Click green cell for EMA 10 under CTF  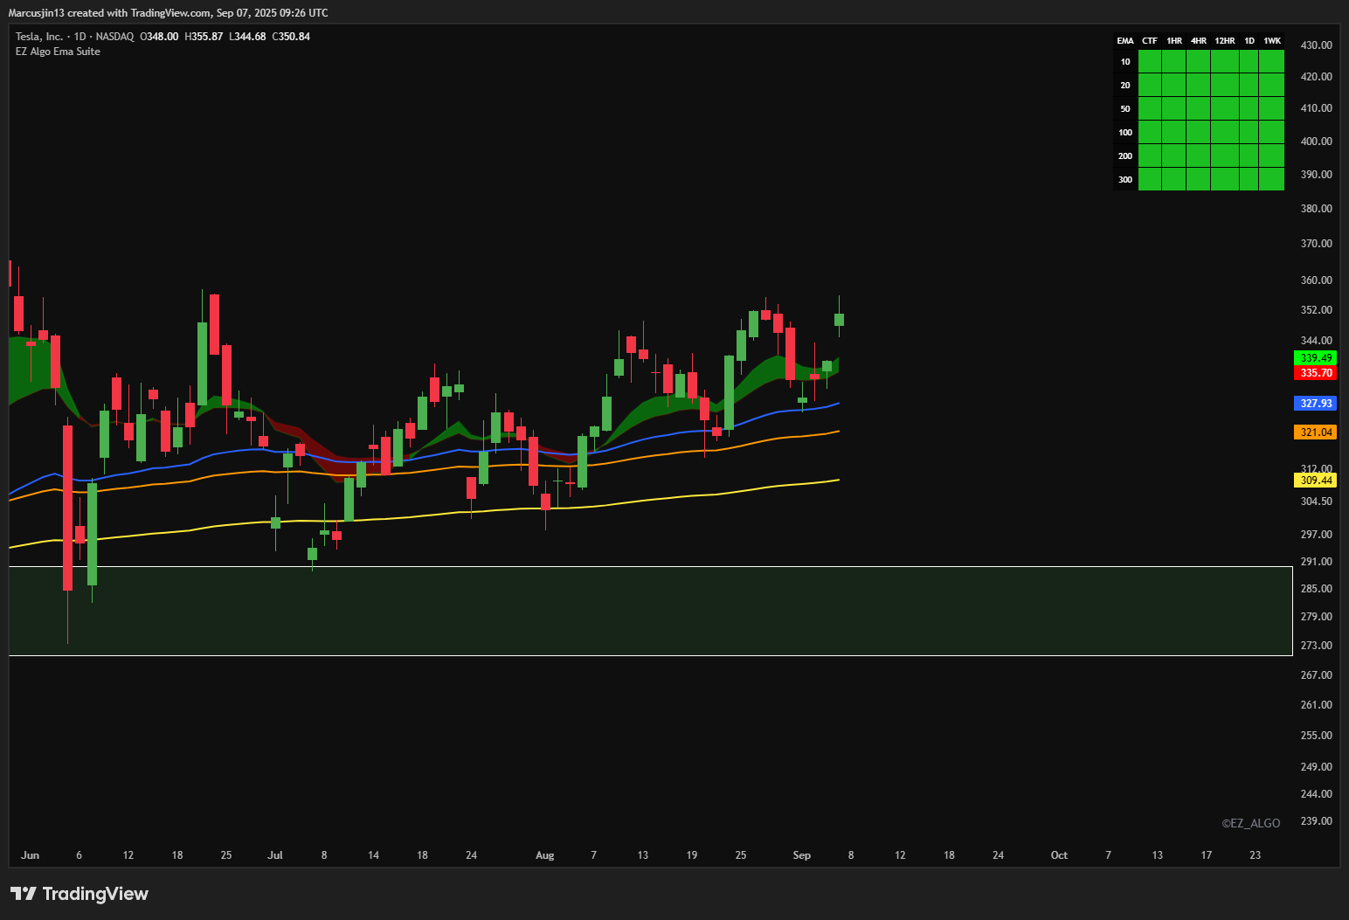click(x=1150, y=62)
